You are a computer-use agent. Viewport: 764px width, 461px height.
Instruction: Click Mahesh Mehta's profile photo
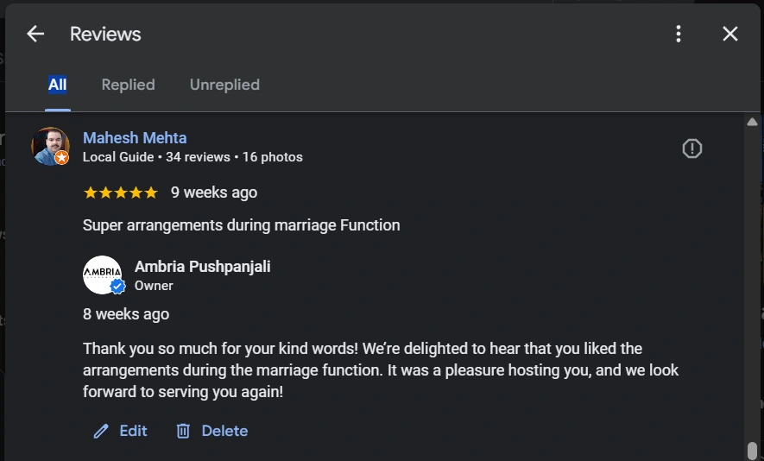(x=49, y=145)
